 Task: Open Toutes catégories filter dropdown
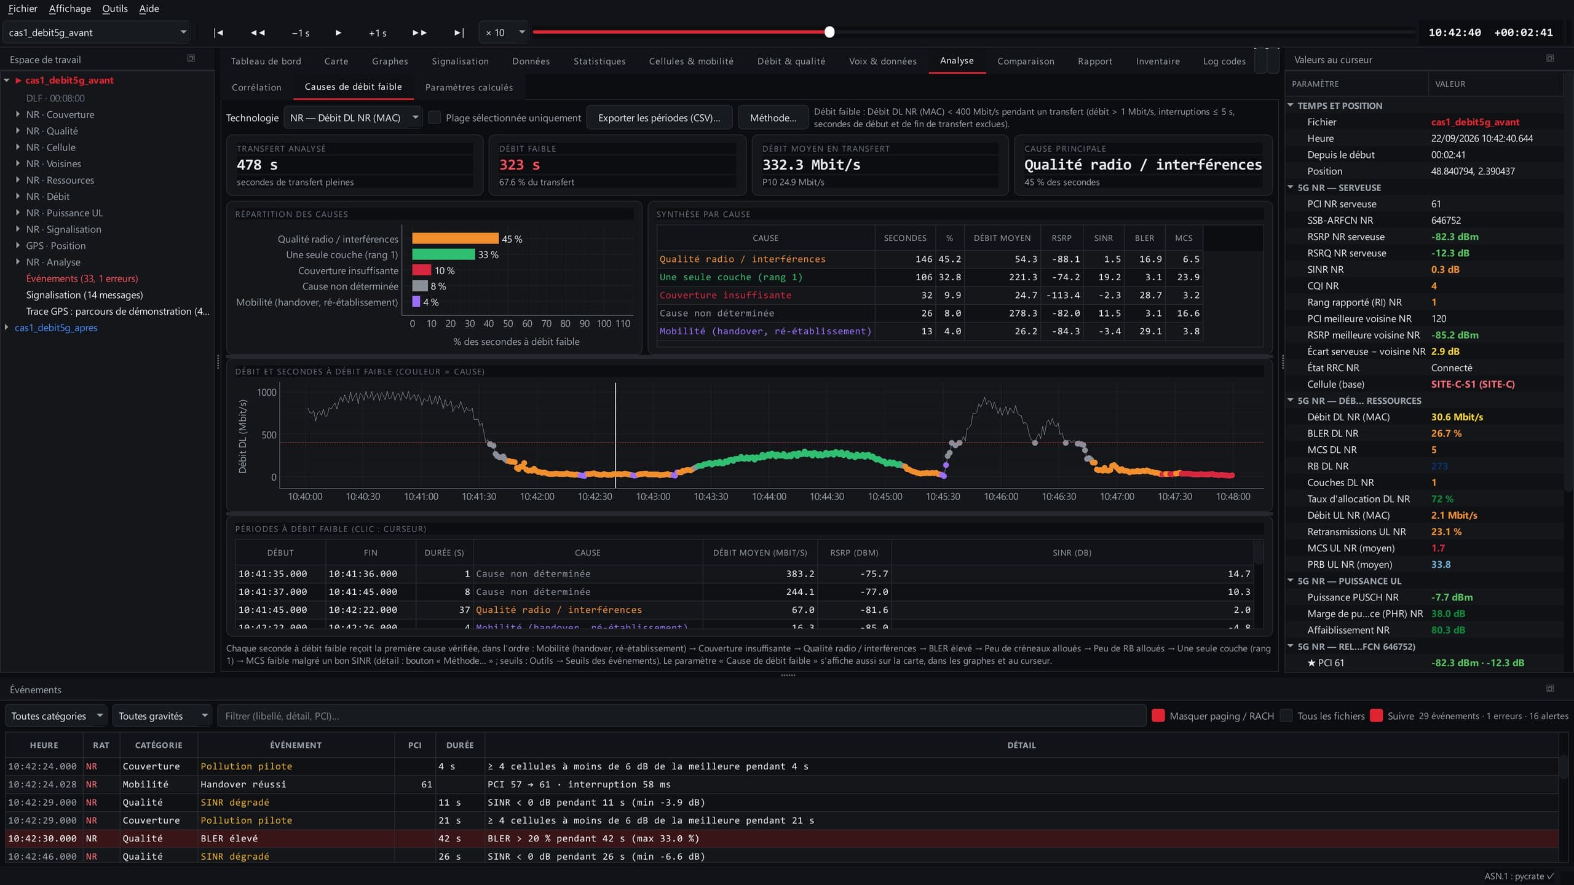pos(56,715)
